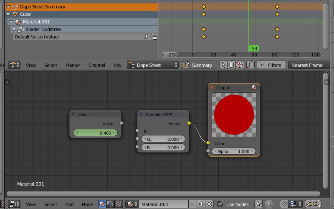Collapse the Cube channel triangle
This screenshot has width=334, height=209.
click(8, 14)
